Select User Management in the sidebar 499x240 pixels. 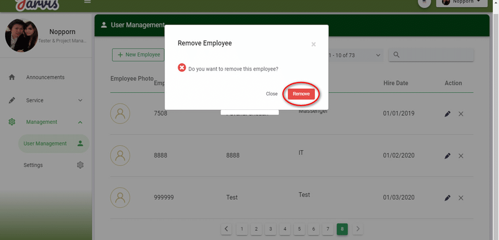45,144
